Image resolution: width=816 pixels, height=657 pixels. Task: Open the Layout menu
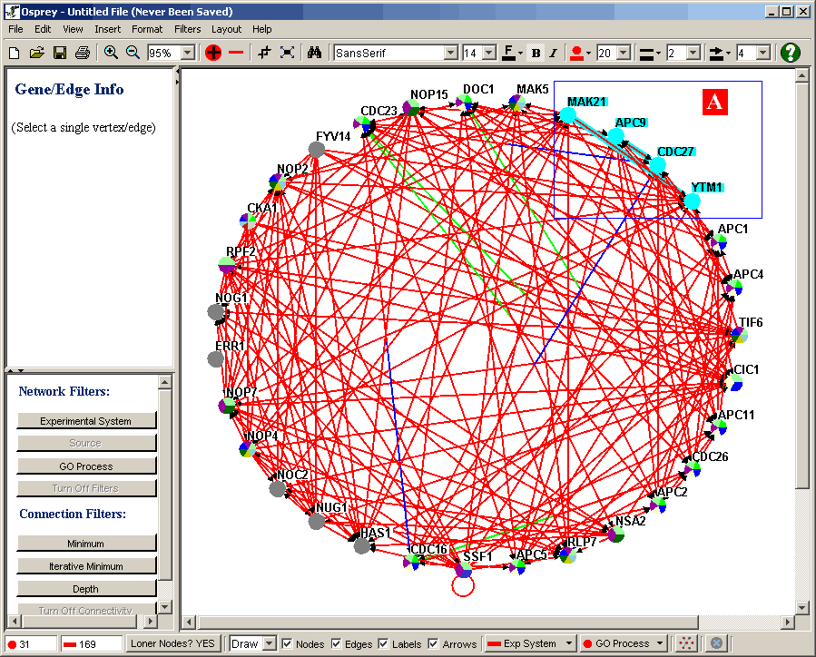[x=227, y=29]
